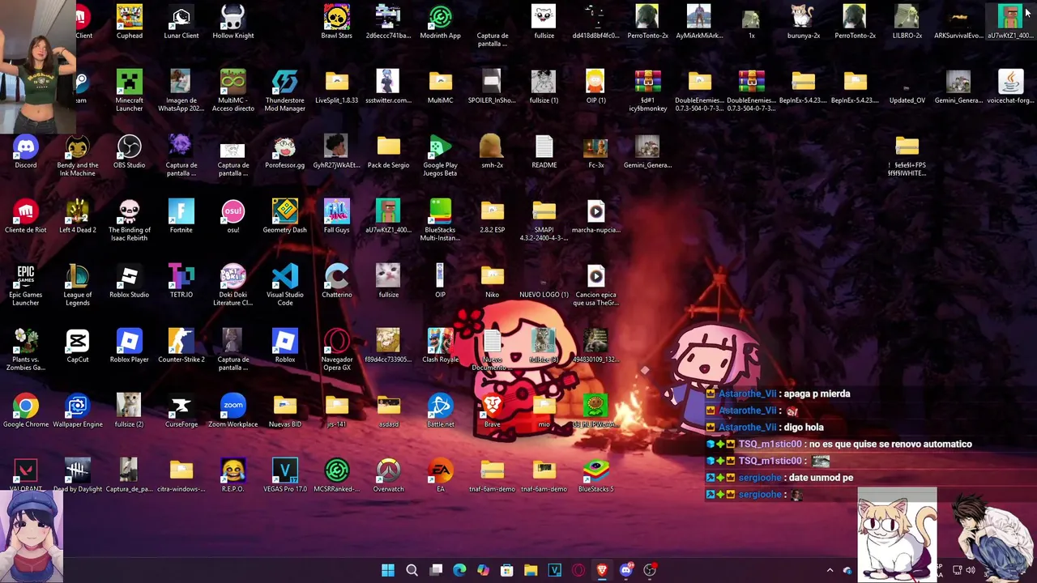This screenshot has width=1037, height=583.
Task: Open Doki Doki Literature Club shortcut
Action: pyautogui.click(x=233, y=285)
